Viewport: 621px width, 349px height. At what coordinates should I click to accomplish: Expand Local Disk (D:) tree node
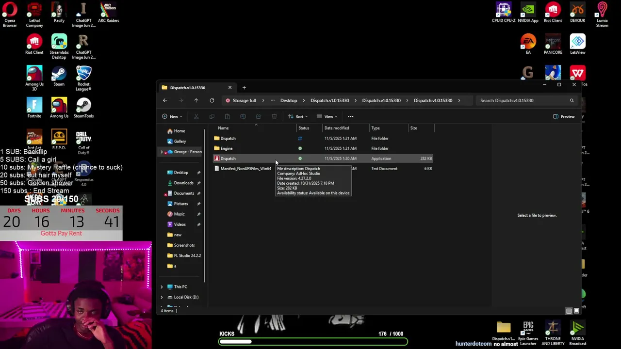pos(162,297)
